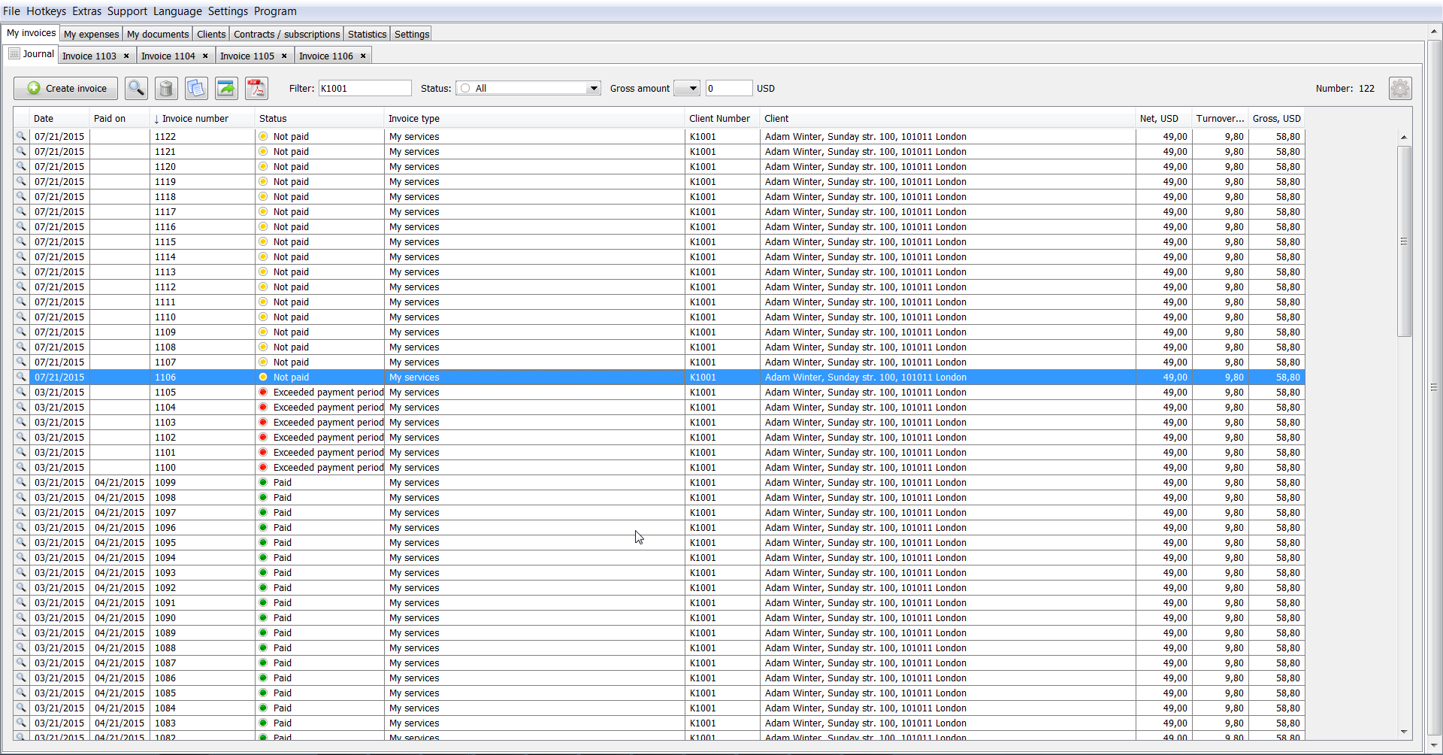The width and height of the screenshot is (1443, 755).
Task: Click the Filter text field
Action: click(365, 89)
